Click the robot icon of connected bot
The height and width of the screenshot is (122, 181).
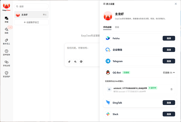pyautogui.click(x=109, y=89)
